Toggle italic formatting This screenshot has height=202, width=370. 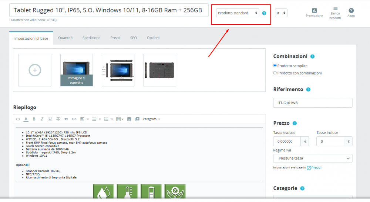pos(42,119)
